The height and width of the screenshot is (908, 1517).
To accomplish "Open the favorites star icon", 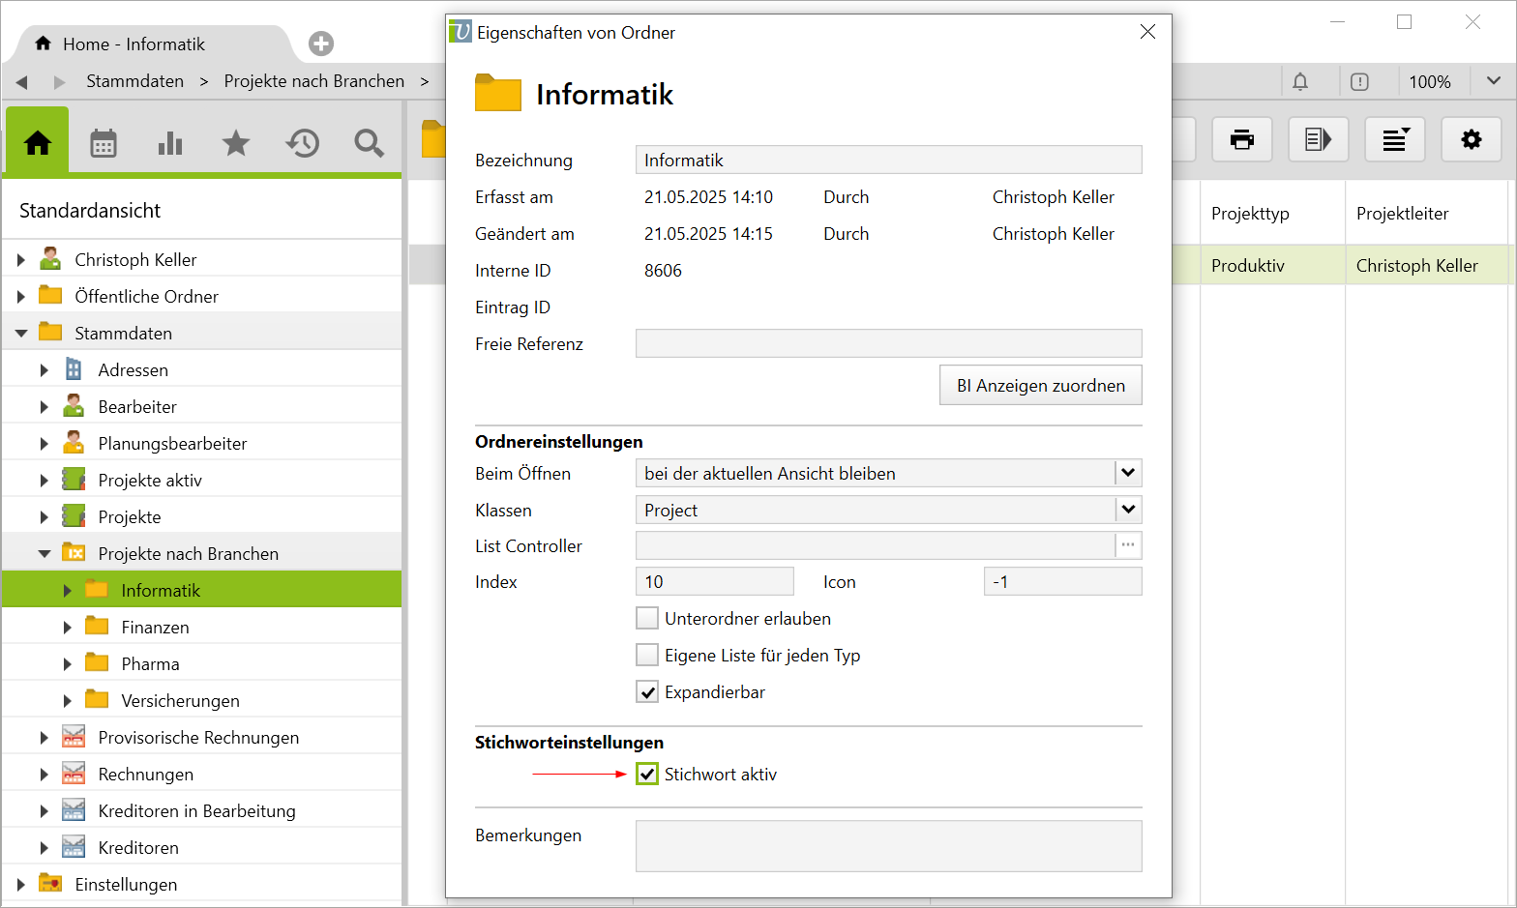I will click(x=236, y=143).
